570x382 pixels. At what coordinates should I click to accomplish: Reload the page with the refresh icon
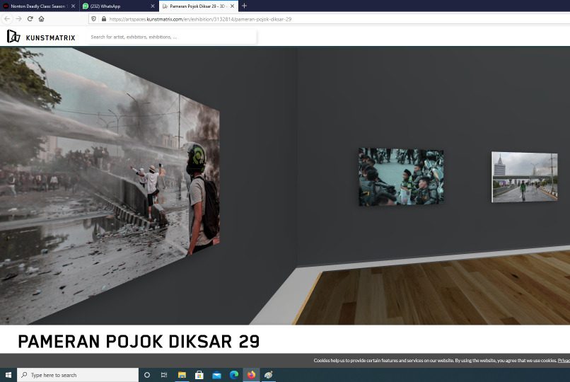click(30, 19)
